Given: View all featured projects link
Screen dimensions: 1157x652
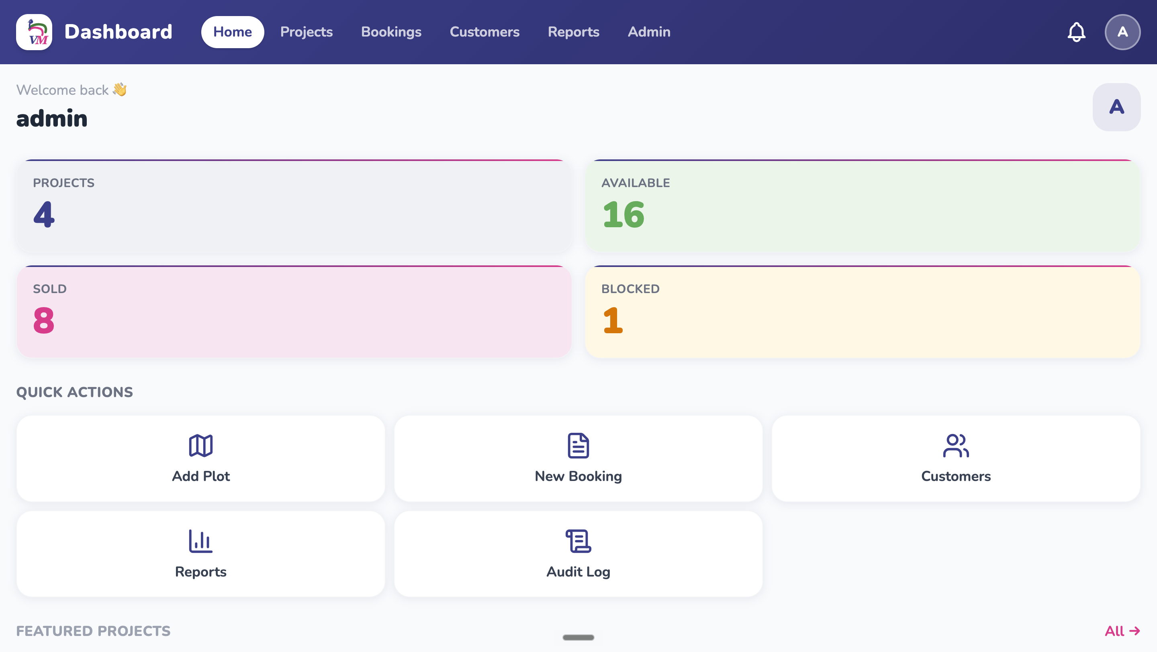Looking at the screenshot, I should [1122, 631].
